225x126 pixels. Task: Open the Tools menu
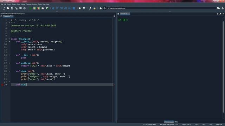[40, 4]
